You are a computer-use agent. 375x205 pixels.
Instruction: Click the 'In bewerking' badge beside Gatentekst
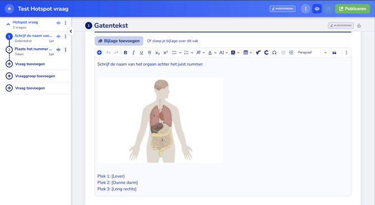point(340,25)
